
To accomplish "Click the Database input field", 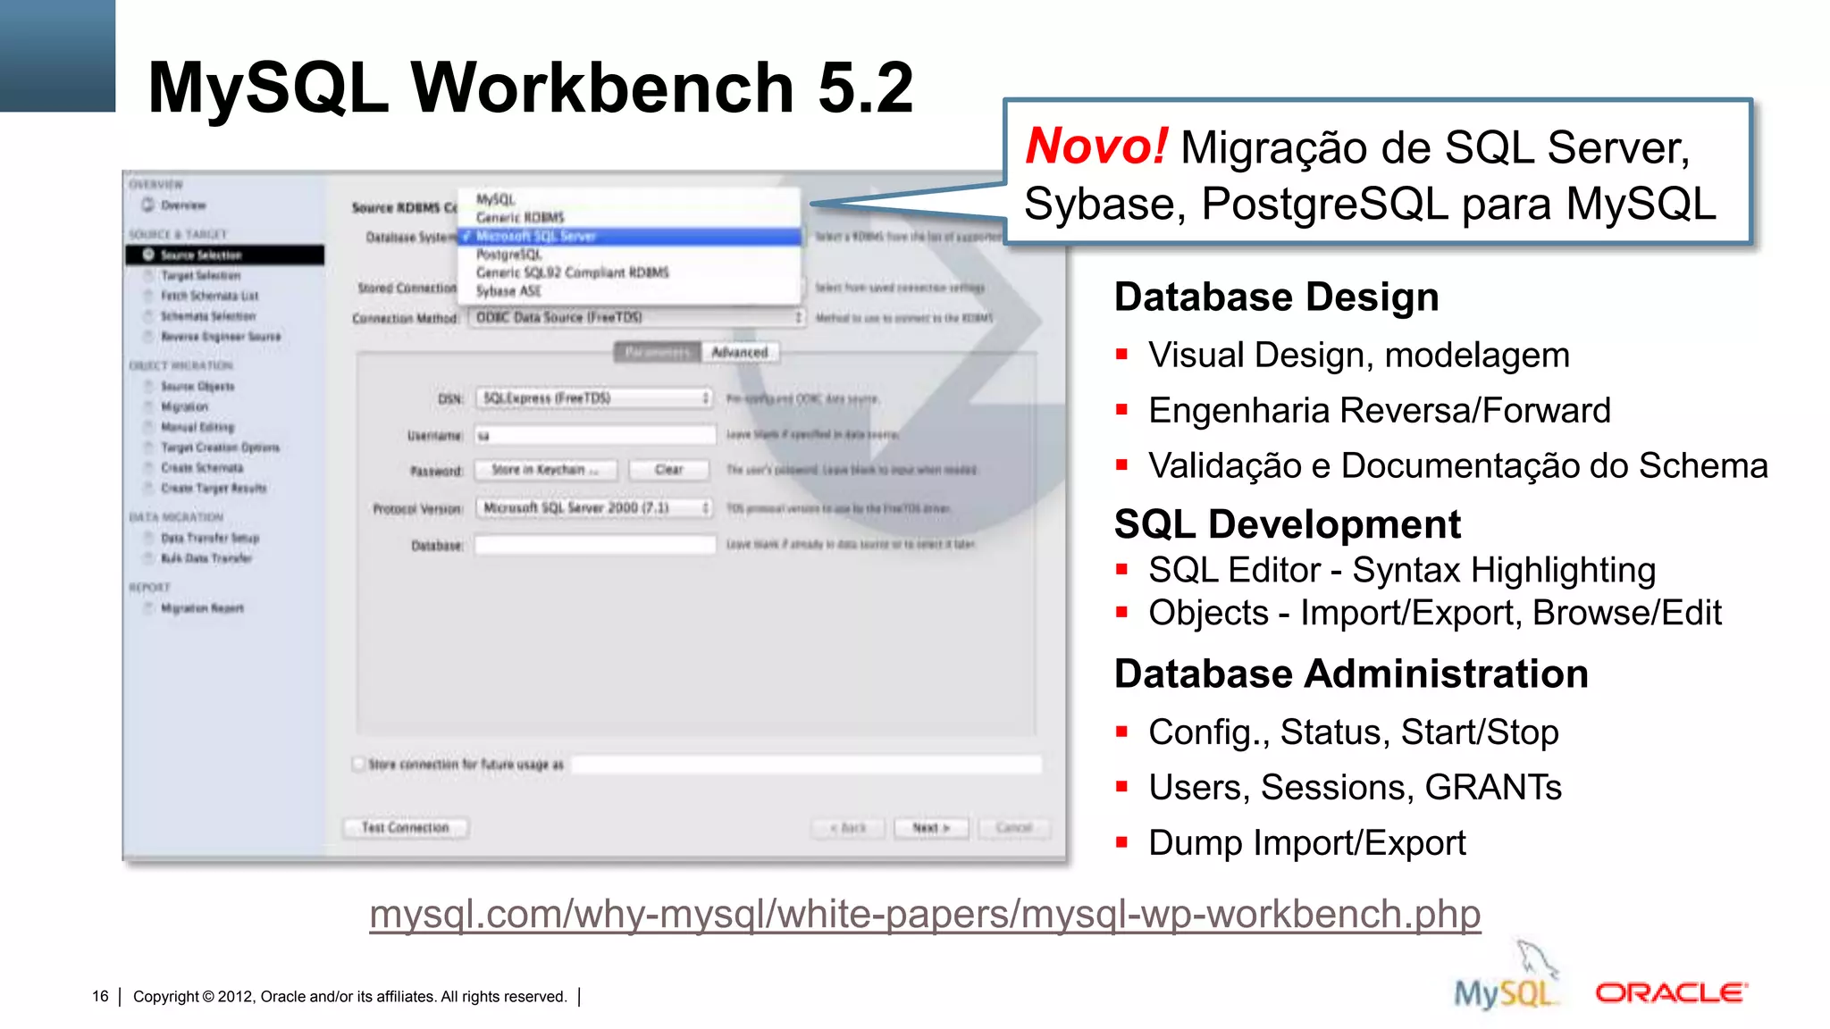I will coord(595,545).
